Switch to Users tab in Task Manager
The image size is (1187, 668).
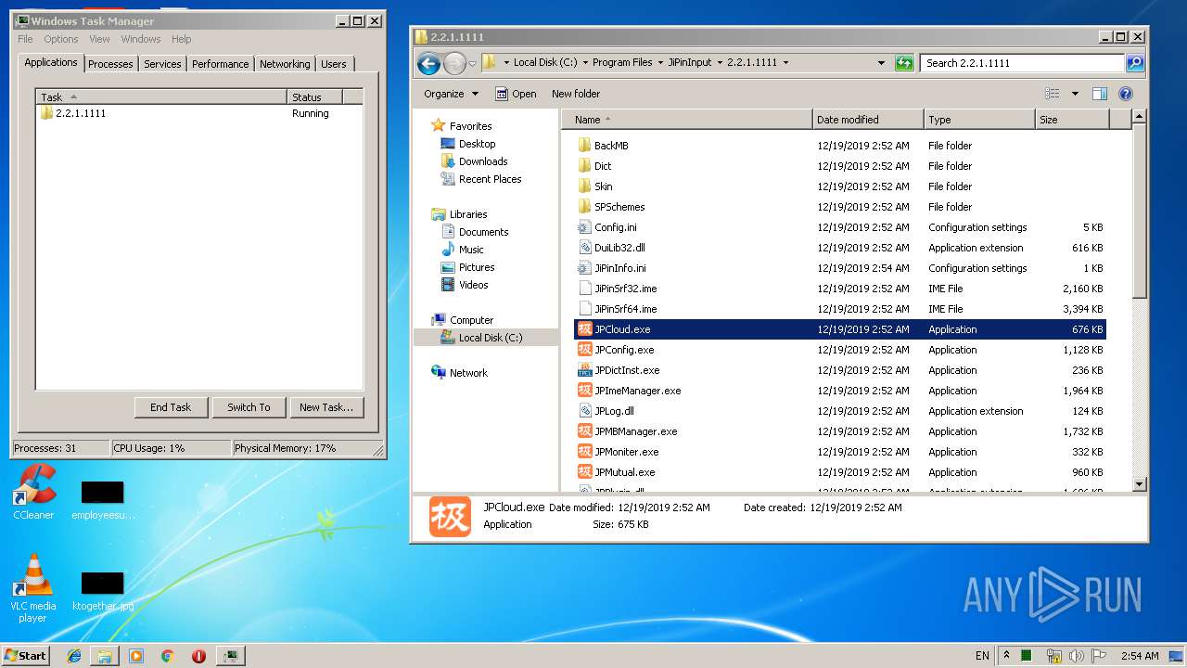[x=334, y=64]
